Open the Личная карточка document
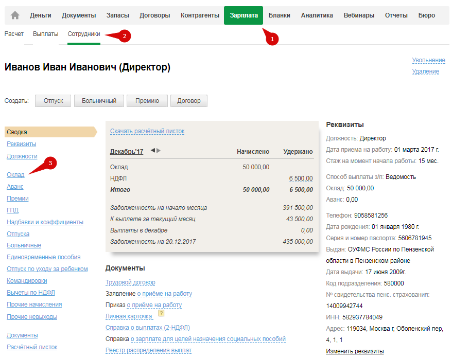This screenshot has height=359, width=452. click(x=129, y=316)
